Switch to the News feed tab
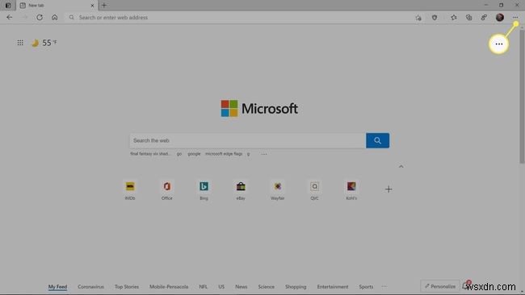 point(241,287)
